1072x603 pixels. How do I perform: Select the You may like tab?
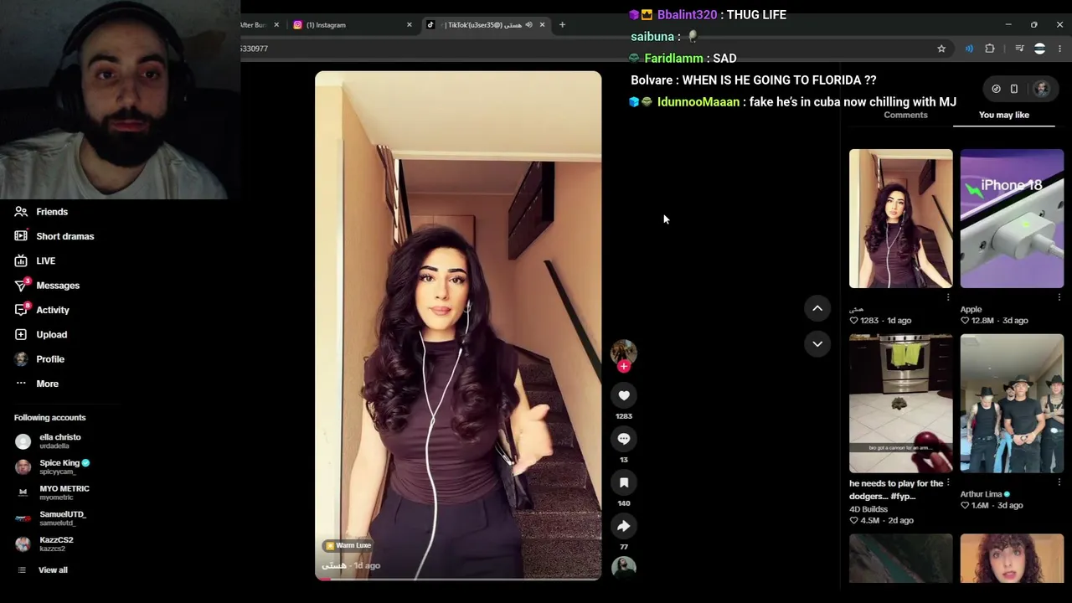[x=1004, y=115]
